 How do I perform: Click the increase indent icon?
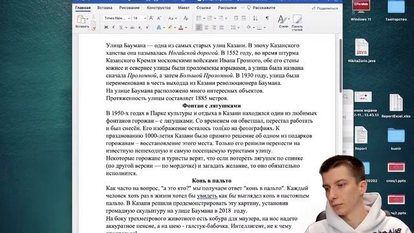pyautogui.click(x=244, y=18)
